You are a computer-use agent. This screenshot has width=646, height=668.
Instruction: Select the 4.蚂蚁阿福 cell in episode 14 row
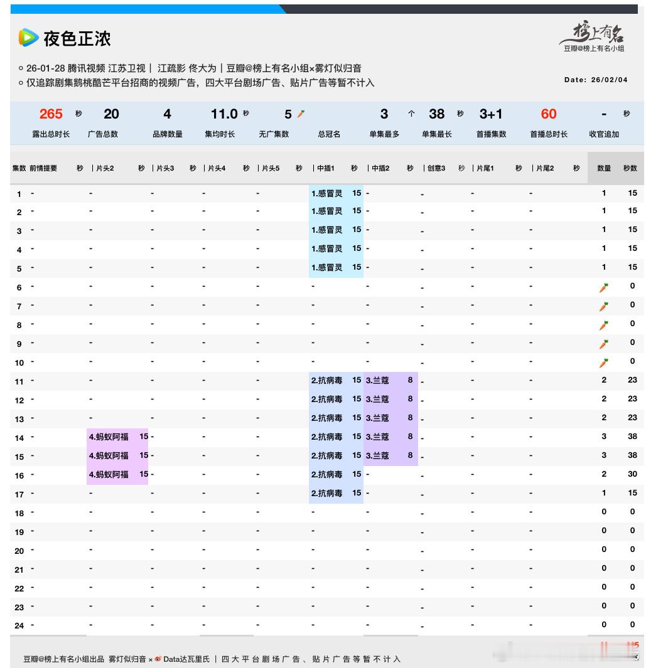click(109, 437)
